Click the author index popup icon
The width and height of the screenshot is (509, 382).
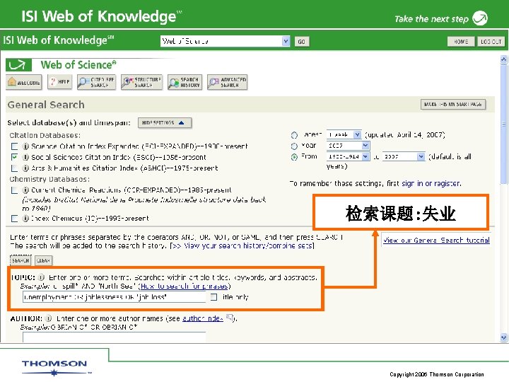230,318
